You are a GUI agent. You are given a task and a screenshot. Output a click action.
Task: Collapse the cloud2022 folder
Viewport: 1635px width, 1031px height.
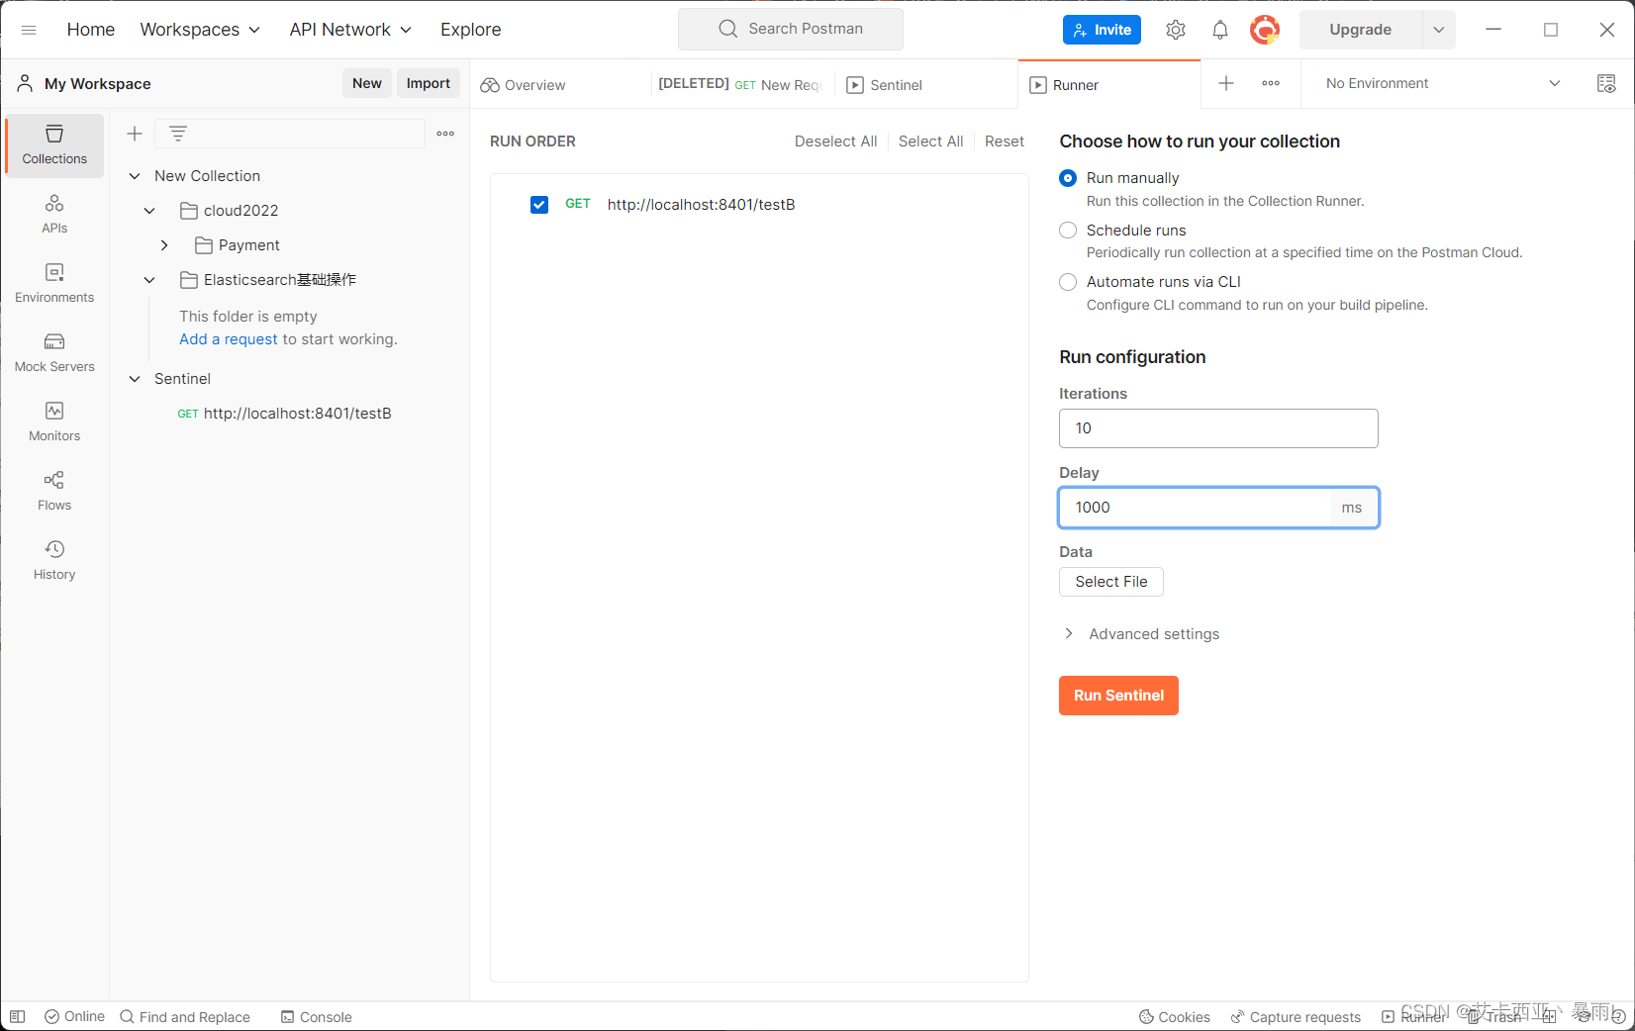coord(149,211)
